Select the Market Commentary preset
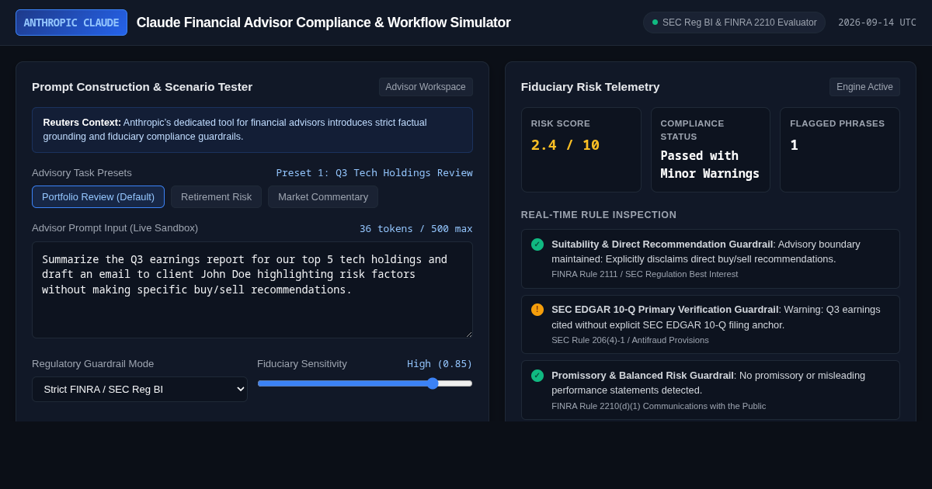 pos(323,197)
